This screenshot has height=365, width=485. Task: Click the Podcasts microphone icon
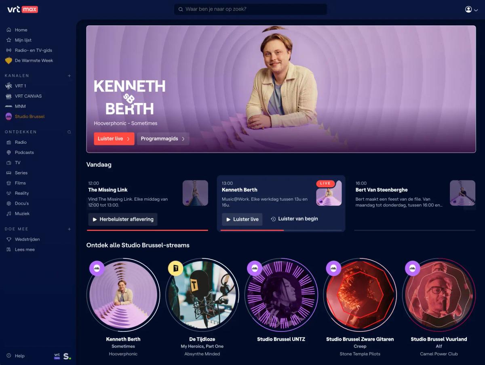point(8,153)
